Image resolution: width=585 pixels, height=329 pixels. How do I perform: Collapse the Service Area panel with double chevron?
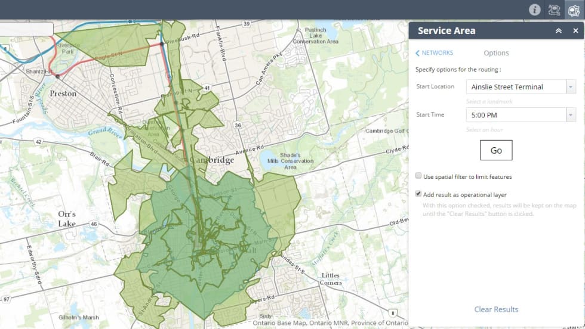[559, 31]
